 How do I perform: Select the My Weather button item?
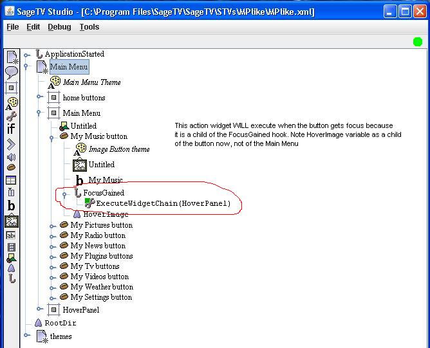click(102, 287)
